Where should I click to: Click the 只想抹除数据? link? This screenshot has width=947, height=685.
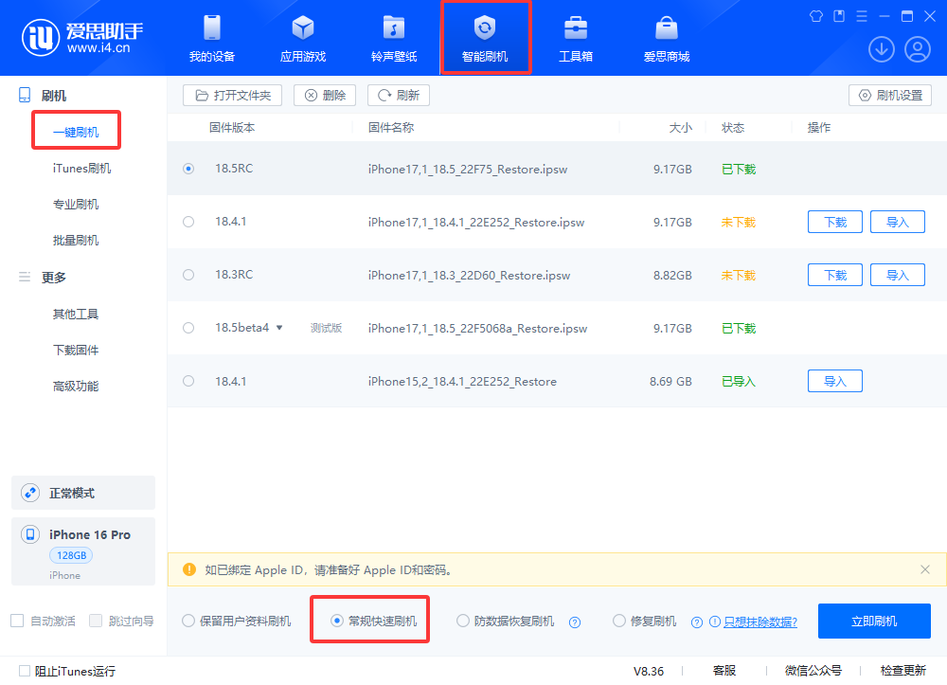point(759,622)
